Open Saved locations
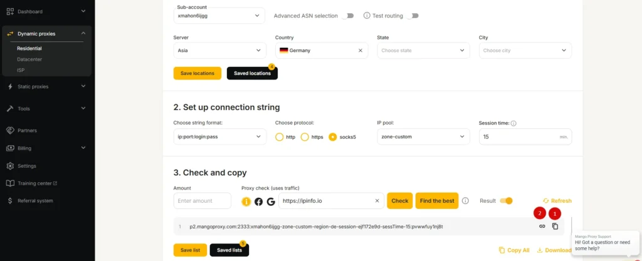The height and width of the screenshot is (261, 642). pyautogui.click(x=252, y=73)
